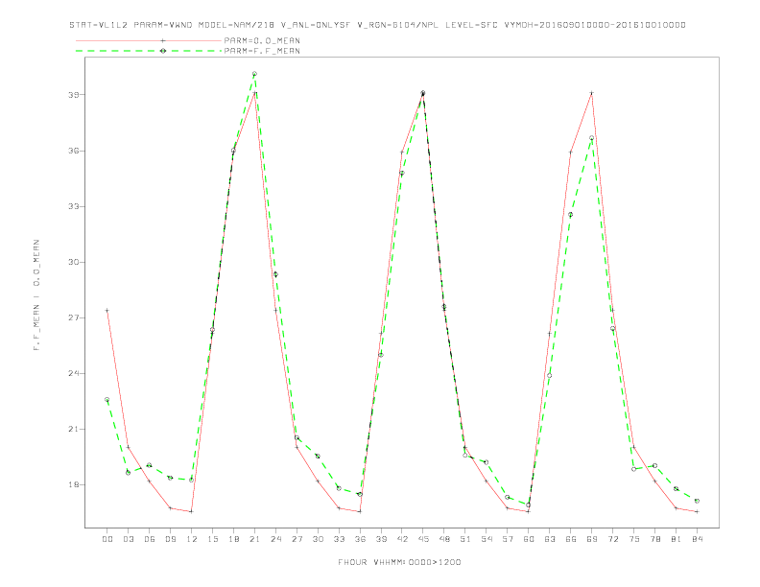The width and height of the screenshot is (760, 587).
Task: Click the green dashed line's first circle at hour 00
Action: pos(107,400)
